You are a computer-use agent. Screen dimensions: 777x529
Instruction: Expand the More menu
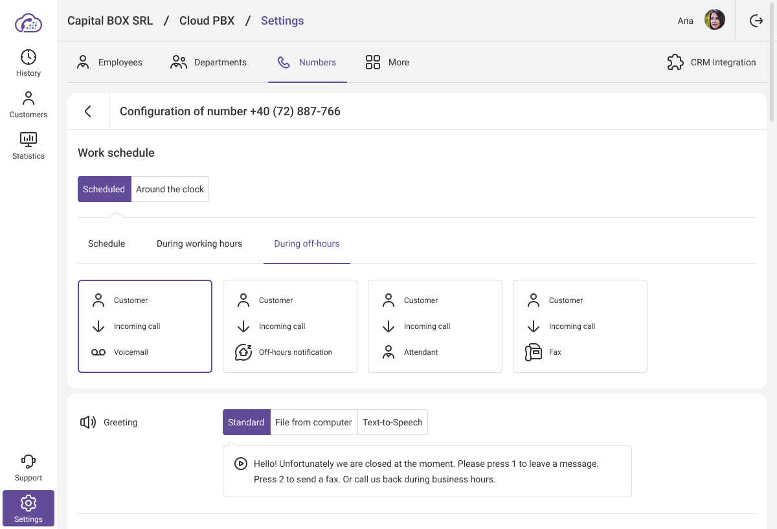pyautogui.click(x=387, y=62)
